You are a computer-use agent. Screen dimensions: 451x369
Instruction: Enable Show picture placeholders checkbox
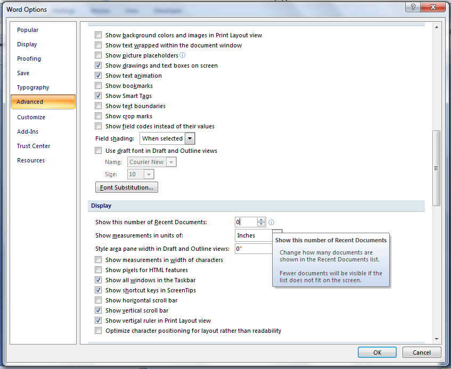(x=99, y=55)
